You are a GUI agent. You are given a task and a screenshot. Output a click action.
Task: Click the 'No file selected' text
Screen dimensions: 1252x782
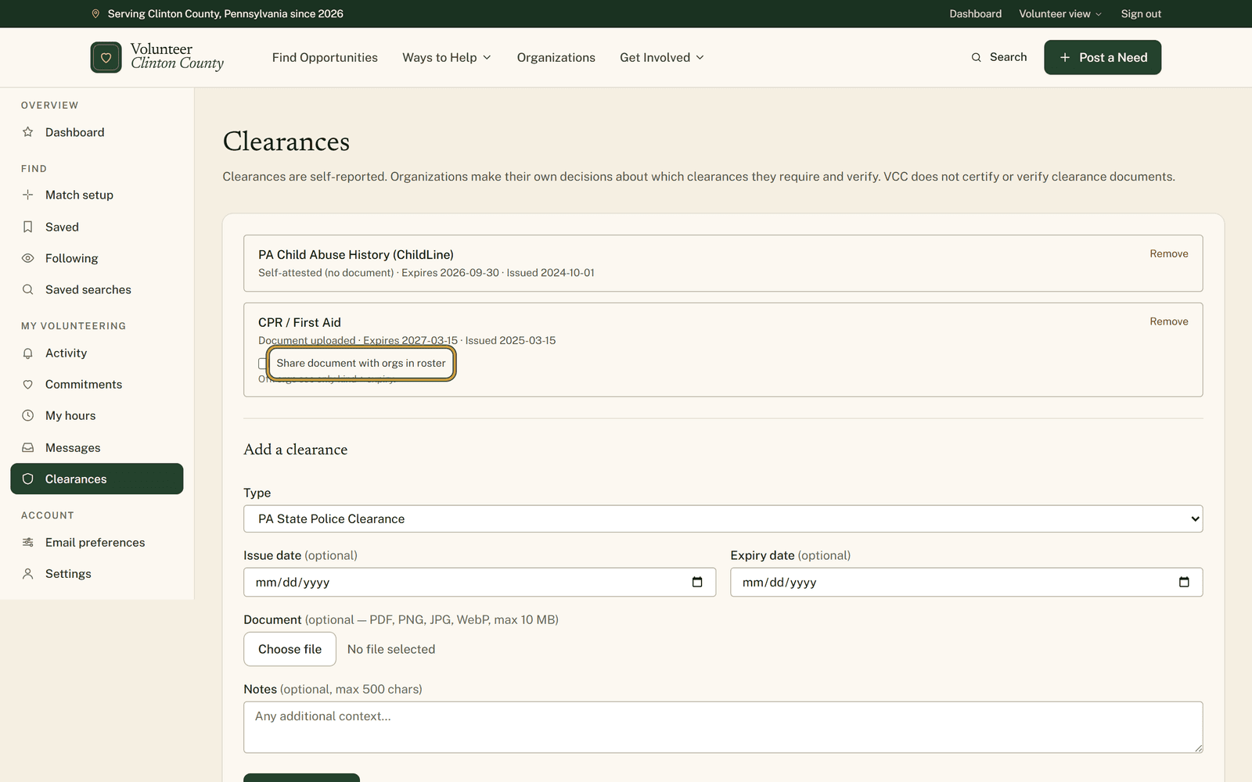391,649
